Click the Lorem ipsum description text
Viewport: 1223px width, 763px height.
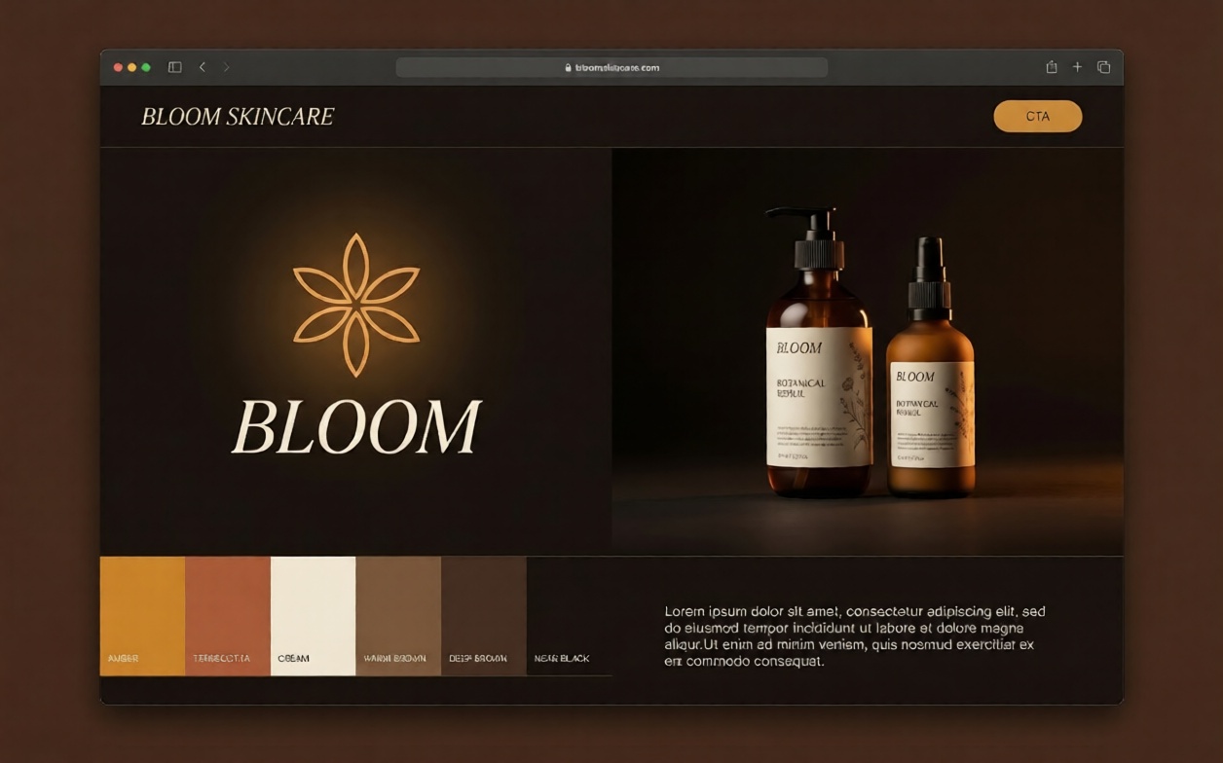point(852,637)
